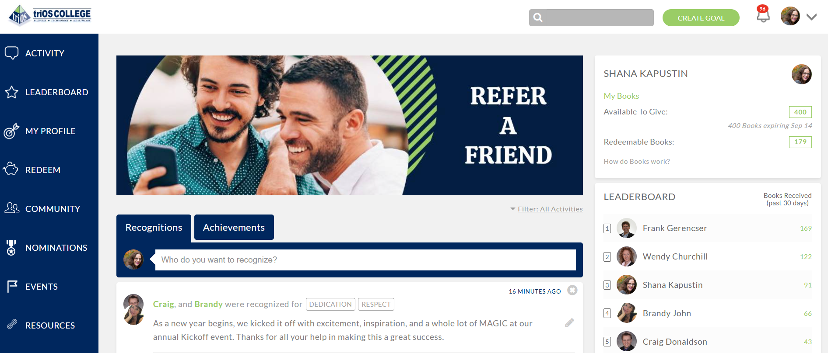Click the Leaderboard star icon
This screenshot has width=828, height=353.
(x=12, y=92)
